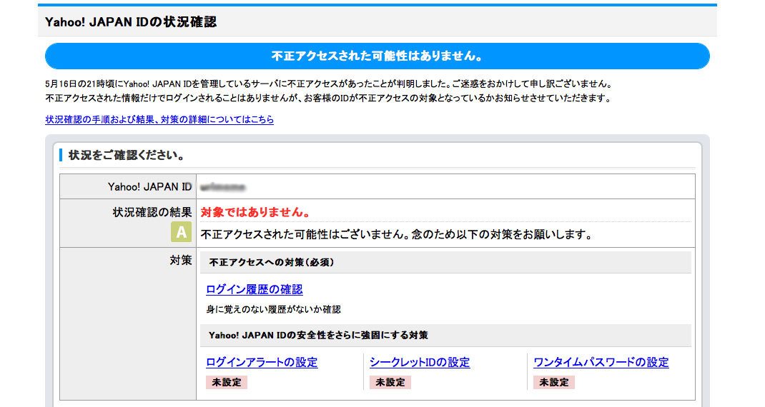Click the Yahoo! JAPAN IDの状況確認 page heading
The width and height of the screenshot is (765, 407).
coord(131,22)
